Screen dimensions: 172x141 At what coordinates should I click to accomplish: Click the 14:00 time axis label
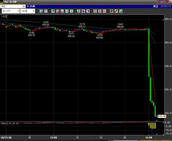[149, 137]
